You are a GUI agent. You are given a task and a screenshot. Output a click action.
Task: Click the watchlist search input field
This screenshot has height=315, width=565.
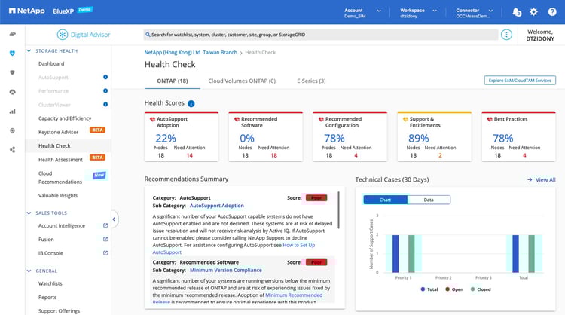[320, 35]
